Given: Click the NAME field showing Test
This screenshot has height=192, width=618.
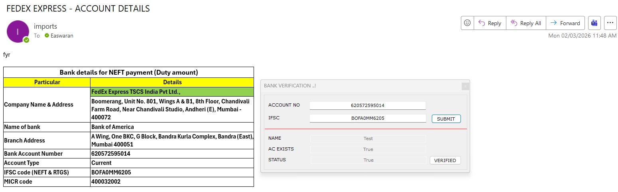Looking at the screenshot, I should 368,139.
